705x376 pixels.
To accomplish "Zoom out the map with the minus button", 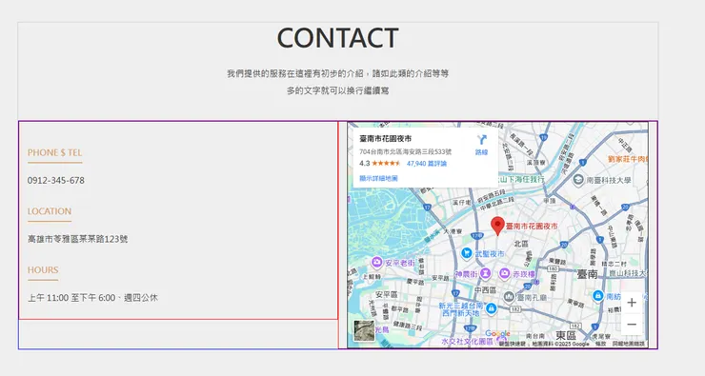I will [x=632, y=324].
